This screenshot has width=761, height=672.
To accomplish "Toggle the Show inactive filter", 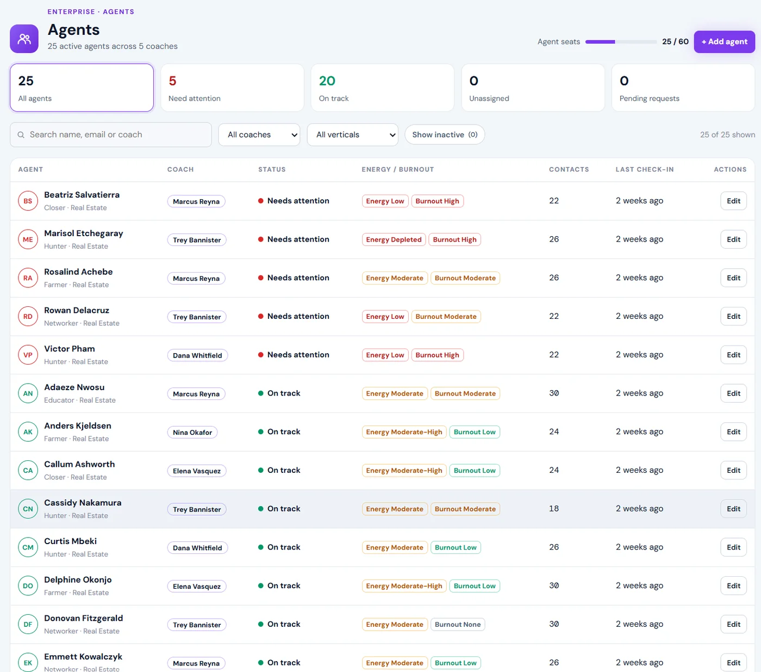I will click(445, 134).
